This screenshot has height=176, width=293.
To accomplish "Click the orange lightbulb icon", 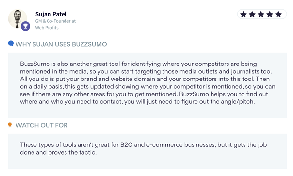I will coord(10,125).
